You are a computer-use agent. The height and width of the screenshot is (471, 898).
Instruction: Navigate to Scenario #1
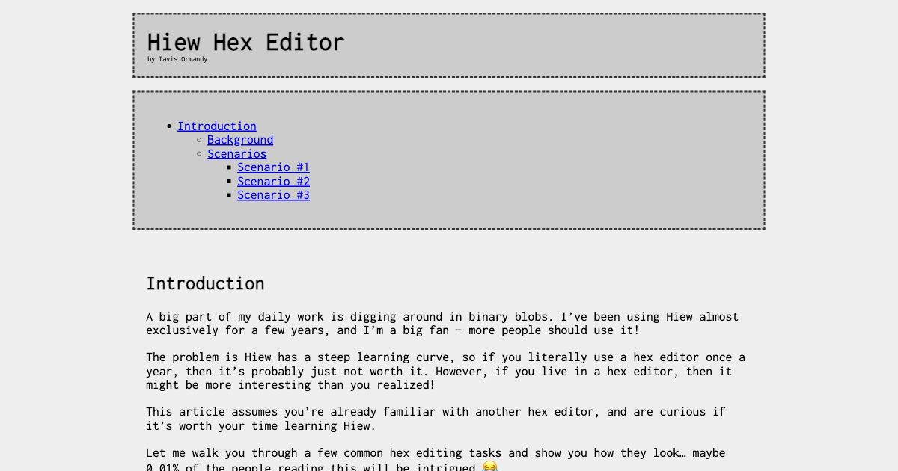pyautogui.click(x=273, y=167)
